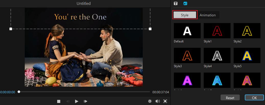
Task: Confirm with the OK button
Action: [x=254, y=98]
